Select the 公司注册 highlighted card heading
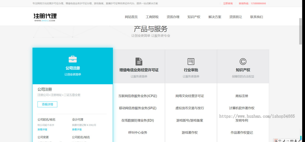The width and height of the screenshot is (305, 142). tap(73, 68)
